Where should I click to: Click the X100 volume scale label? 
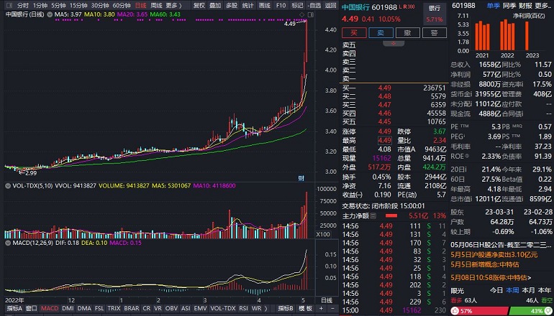pos(322,234)
